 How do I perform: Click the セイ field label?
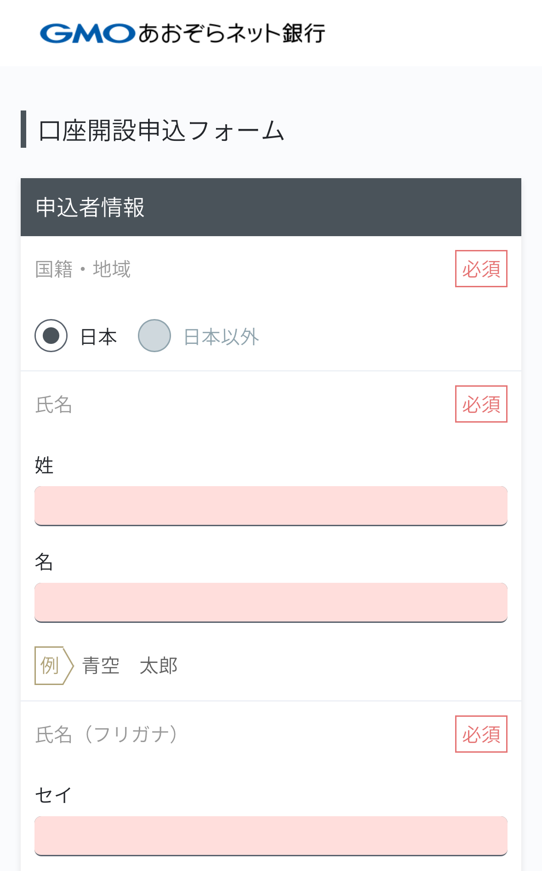pyautogui.click(x=53, y=795)
